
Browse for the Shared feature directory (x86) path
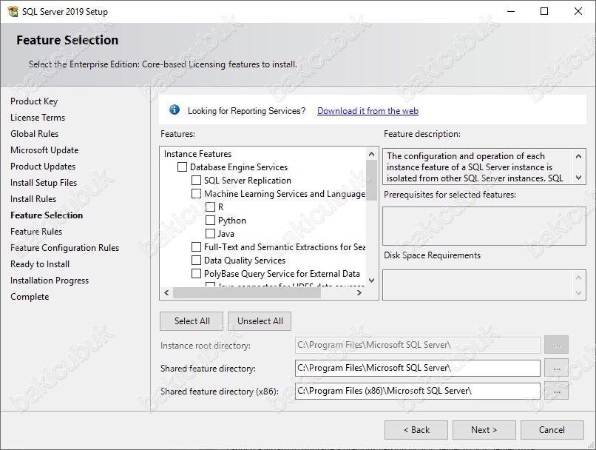[x=557, y=391]
